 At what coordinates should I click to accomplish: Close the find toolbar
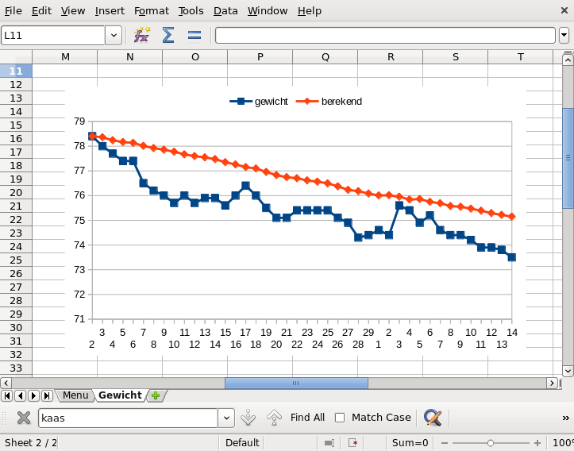pyautogui.click(x=24, y=418)
